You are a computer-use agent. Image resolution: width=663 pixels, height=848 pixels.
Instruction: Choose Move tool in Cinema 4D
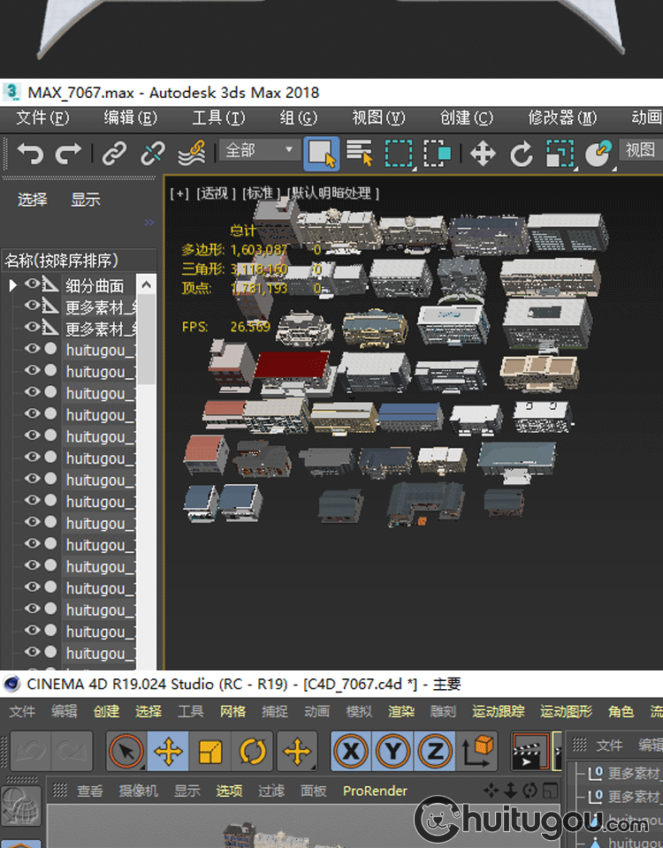168,751
